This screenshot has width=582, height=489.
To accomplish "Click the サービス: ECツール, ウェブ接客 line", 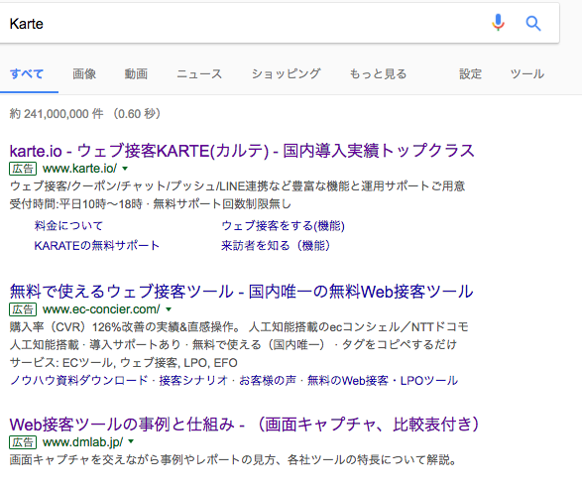I will click(x=124, y=362).
